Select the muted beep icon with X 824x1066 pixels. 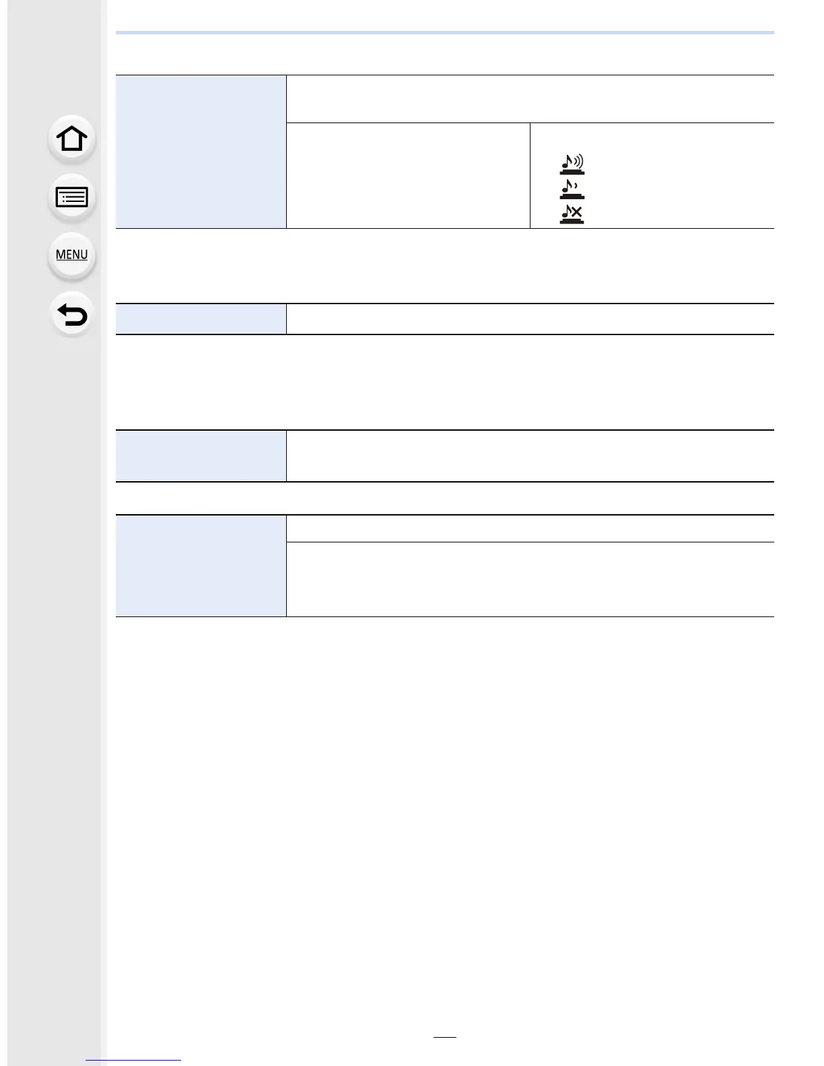[572, 214]
